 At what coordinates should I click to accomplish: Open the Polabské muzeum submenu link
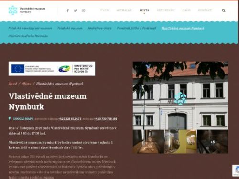70,28
